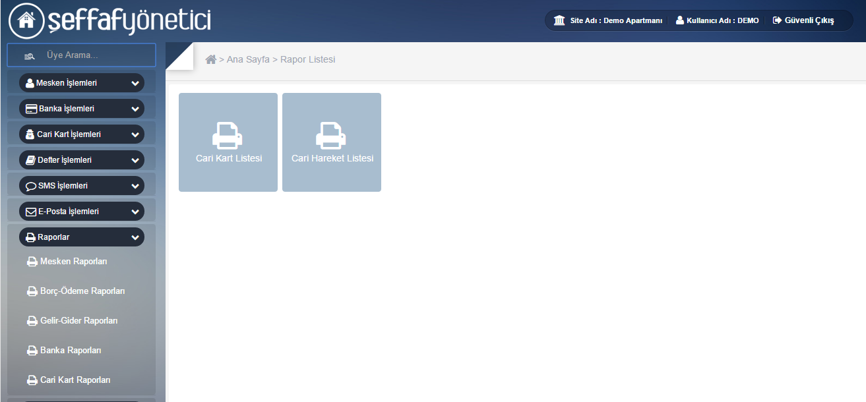
Task: Select the Banka İşlemleri menu label
Action: [67, 109]
